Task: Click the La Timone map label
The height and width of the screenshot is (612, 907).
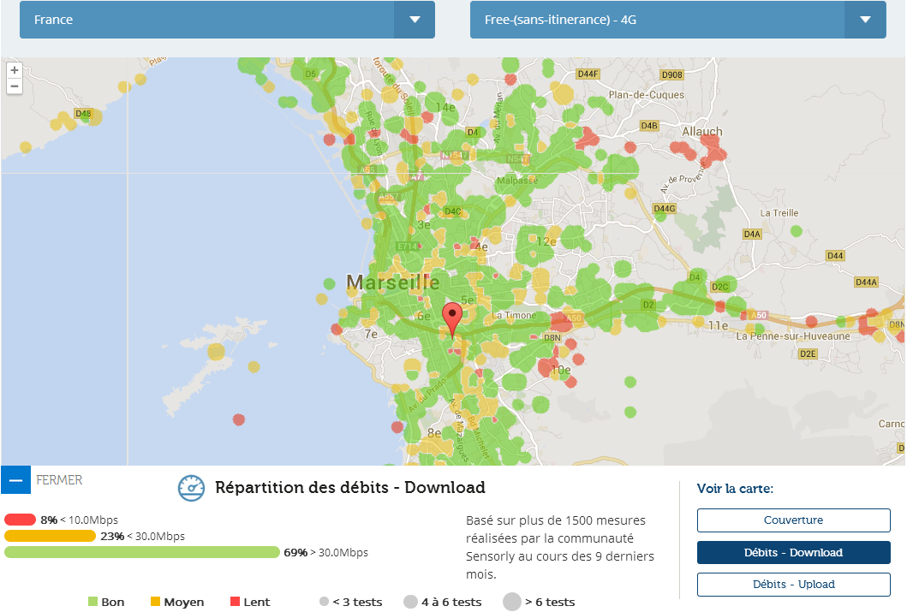Action: 514,316
